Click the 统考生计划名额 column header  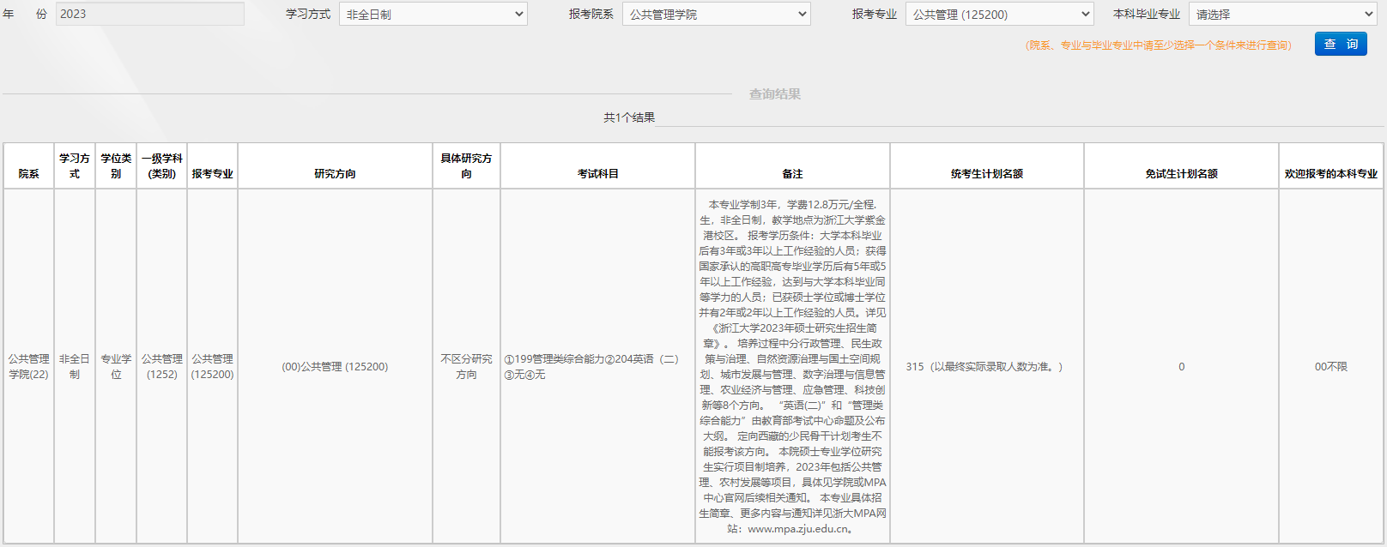tap(986, 173)
